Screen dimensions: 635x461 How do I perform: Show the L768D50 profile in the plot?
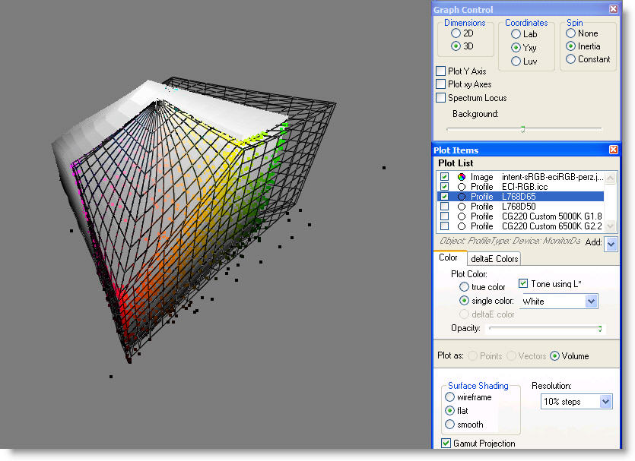point(444,207)
